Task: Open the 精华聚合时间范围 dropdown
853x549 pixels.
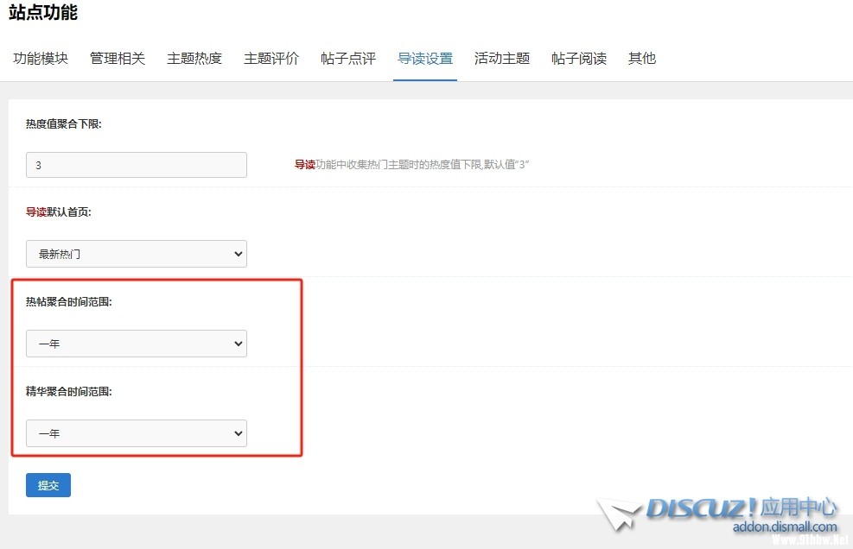Action: click(x=137, y=433)
